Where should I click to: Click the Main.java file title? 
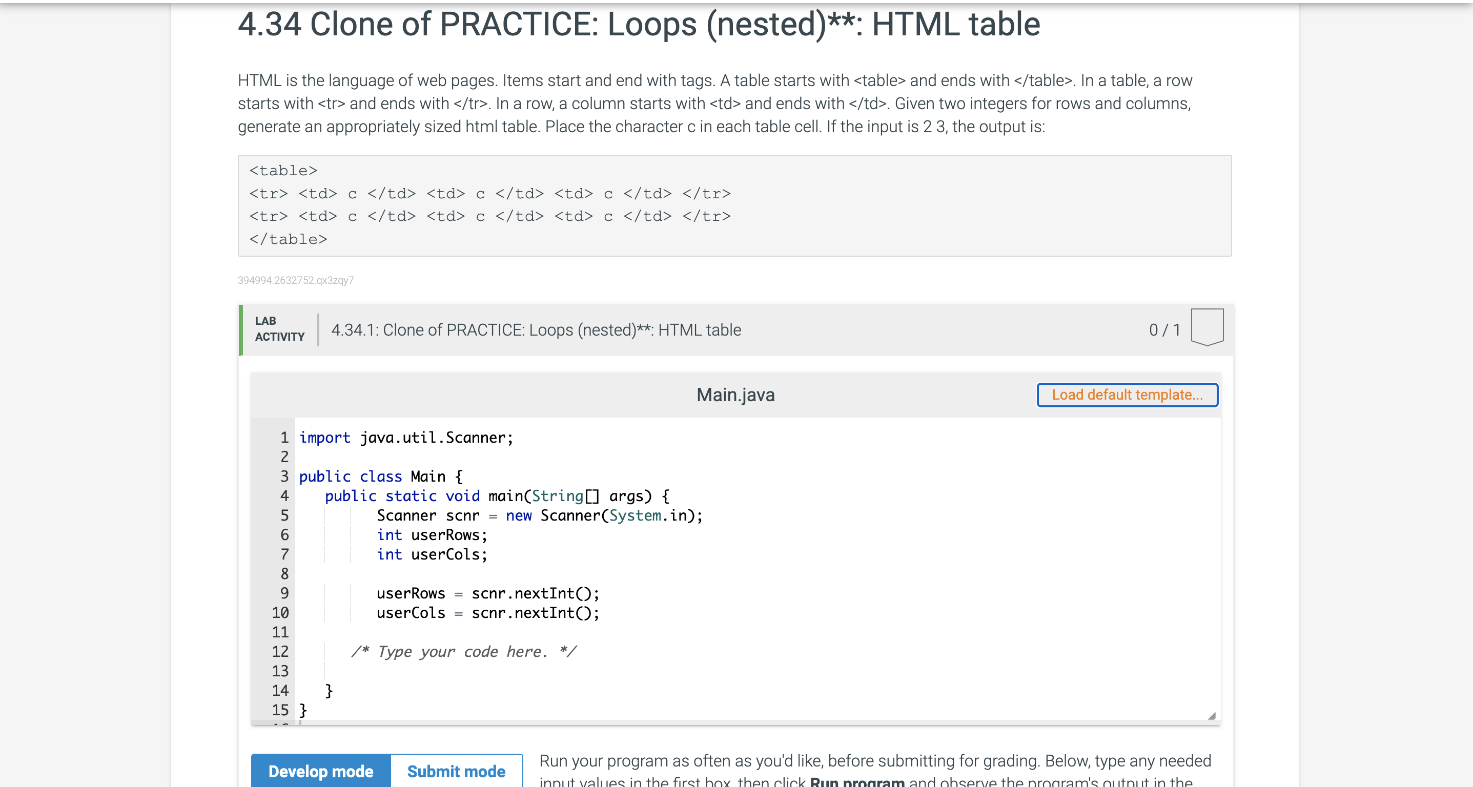click(735, 395)
